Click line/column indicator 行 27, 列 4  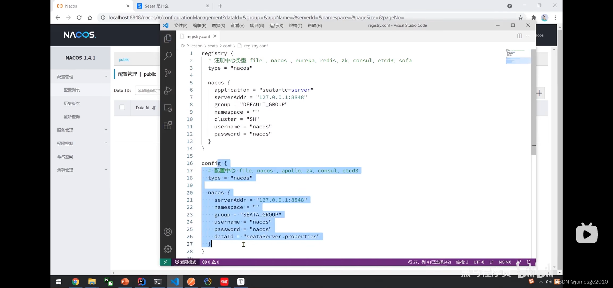pyautogui.click(x=429, y=262)
